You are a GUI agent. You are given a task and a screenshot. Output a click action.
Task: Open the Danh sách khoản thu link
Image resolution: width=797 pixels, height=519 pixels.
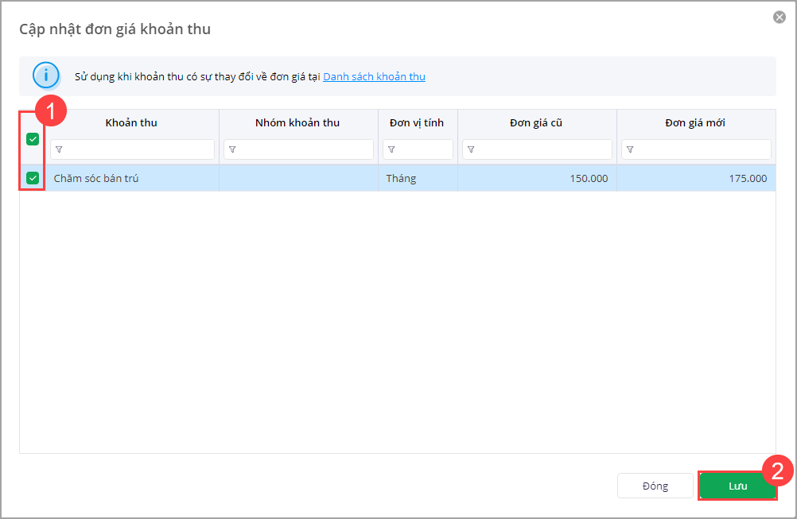pyautogui.click(x=374, y=77)
